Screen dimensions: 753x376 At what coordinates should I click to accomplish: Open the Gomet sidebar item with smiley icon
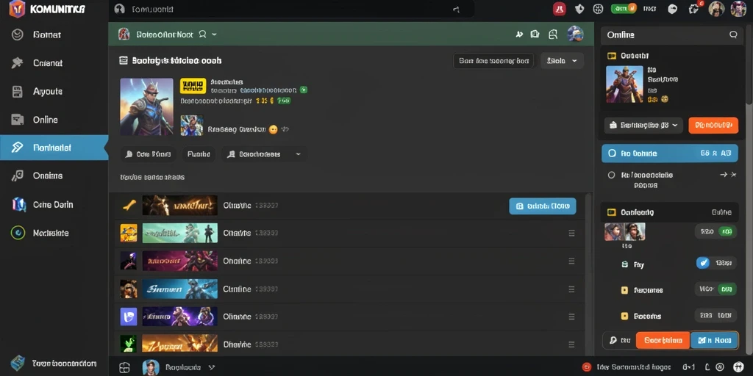[x=54, y=35]
